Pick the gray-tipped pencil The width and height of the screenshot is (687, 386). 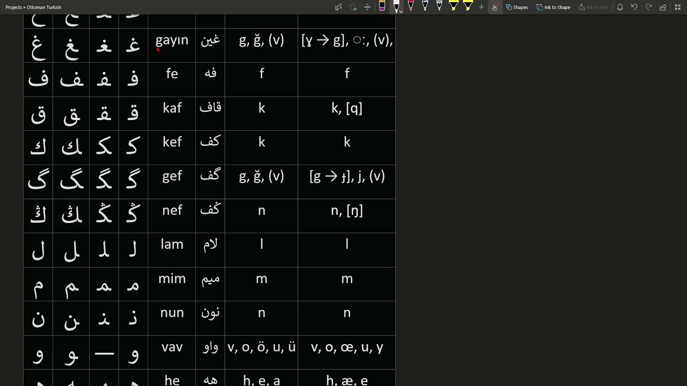pyautogui.click(x=439, y=6)
